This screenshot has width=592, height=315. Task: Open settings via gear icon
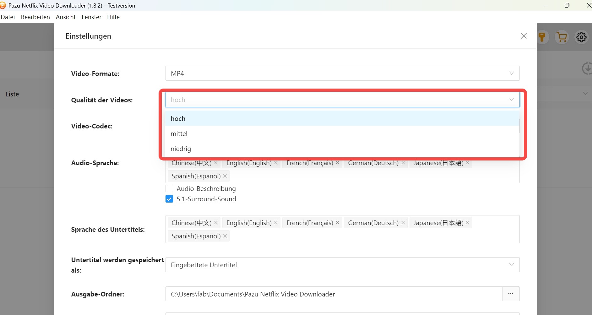(x=581, y=37)
